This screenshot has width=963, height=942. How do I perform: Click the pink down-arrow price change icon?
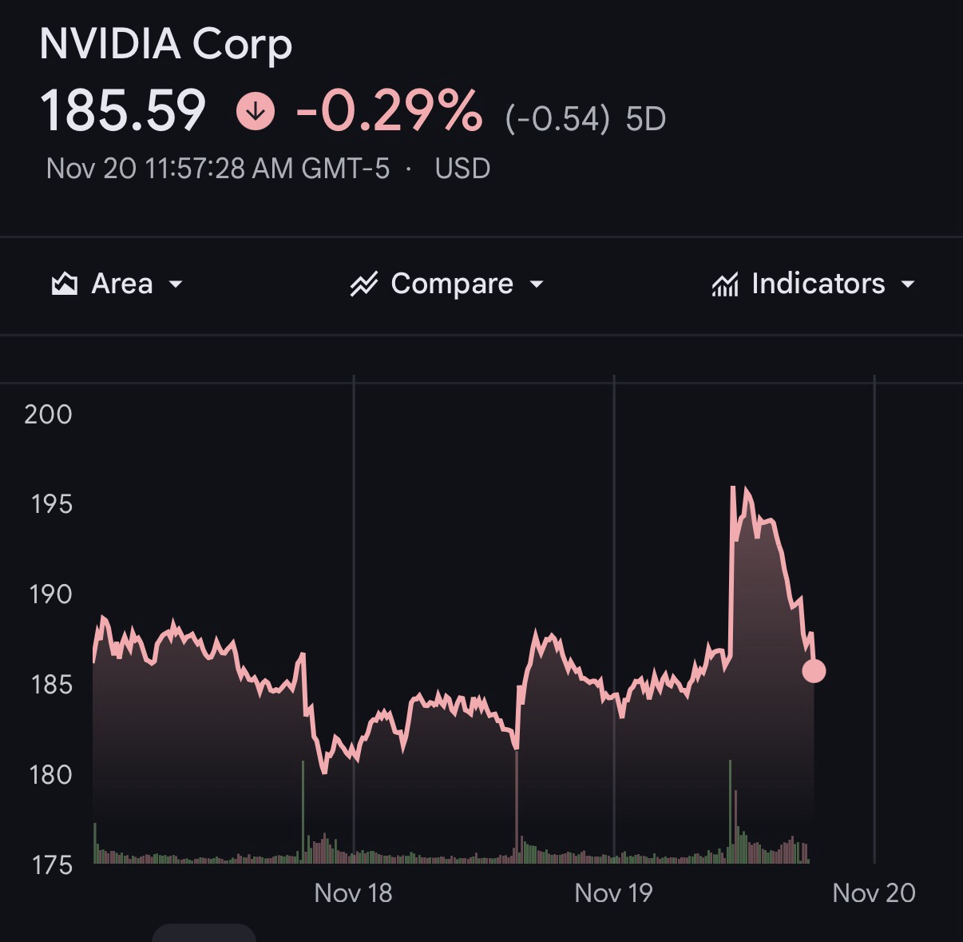pyautogui.click(x=256, y=112)
